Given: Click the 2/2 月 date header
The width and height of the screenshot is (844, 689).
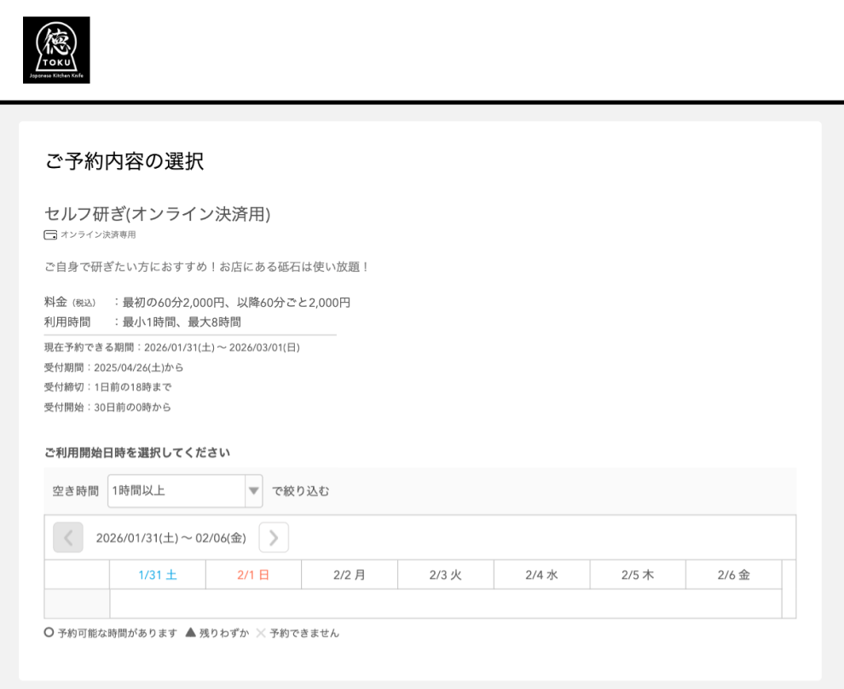Looking at the screenshot, I should [349, 574].
